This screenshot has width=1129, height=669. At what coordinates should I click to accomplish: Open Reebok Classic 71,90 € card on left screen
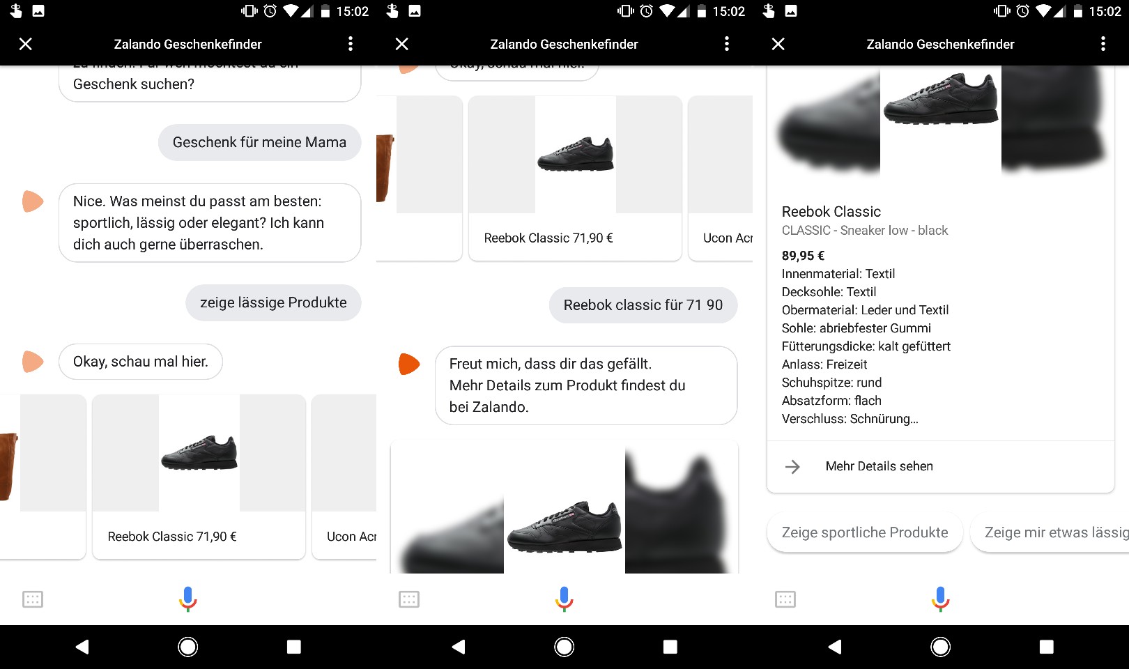coord(199,477)
